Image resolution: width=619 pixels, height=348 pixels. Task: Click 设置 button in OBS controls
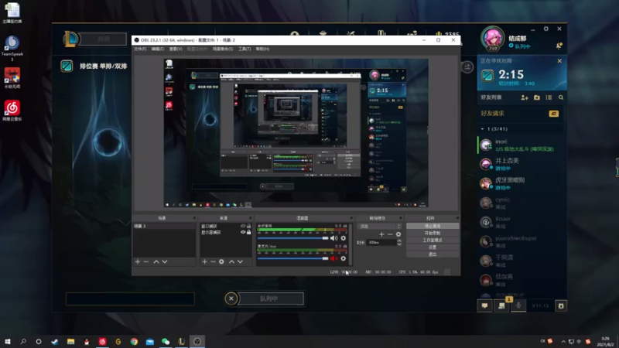tap(433, 247)
